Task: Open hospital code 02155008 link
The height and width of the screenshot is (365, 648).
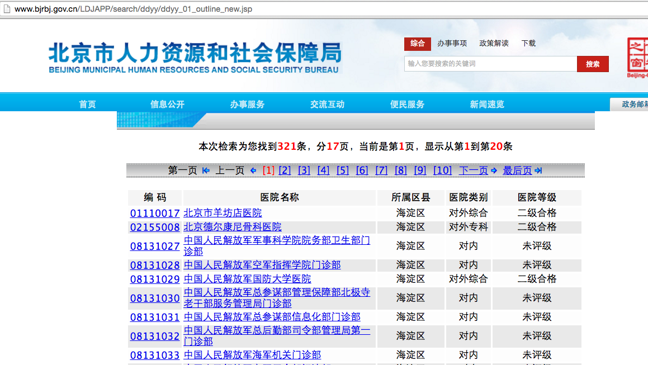Action: tap(155, 227)
